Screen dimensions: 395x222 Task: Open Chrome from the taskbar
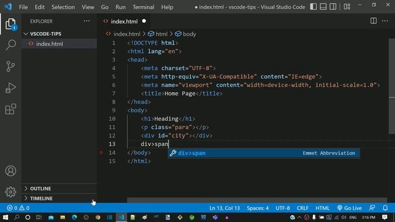pyautogui.click(x=98, y=217)
